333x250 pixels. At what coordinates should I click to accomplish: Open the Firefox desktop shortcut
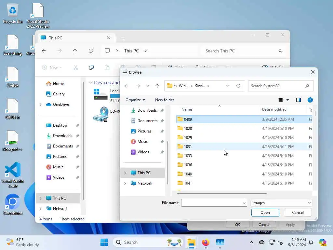coord(13,77)
